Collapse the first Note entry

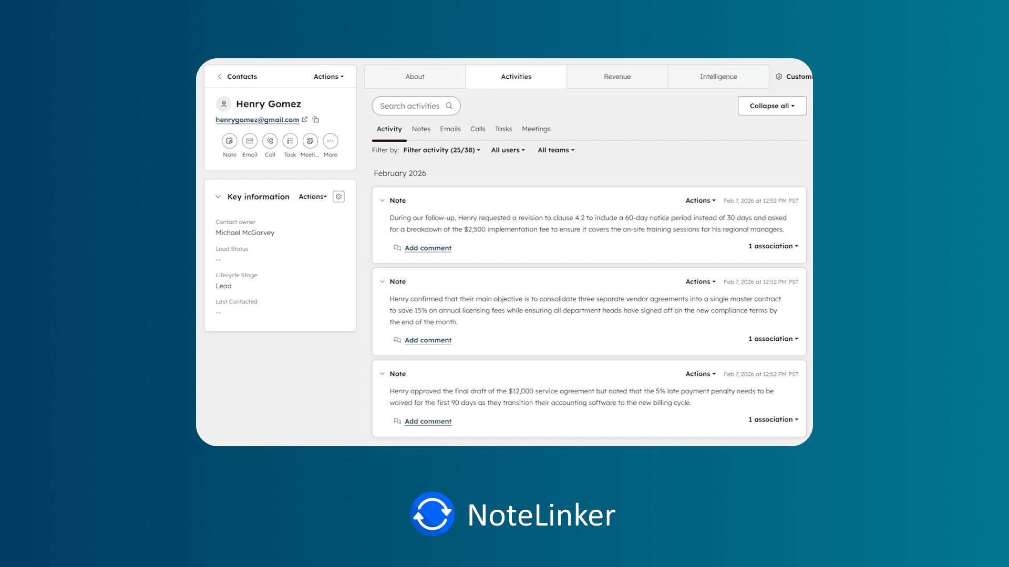click(x=383, y=200)
